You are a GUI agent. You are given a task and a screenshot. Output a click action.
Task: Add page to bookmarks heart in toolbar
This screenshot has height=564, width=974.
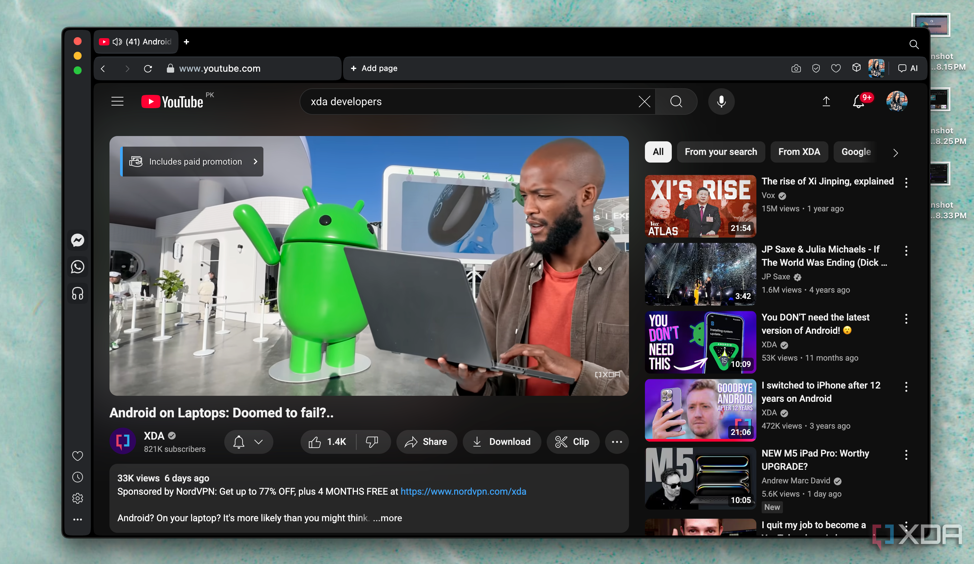click(836, 68)
